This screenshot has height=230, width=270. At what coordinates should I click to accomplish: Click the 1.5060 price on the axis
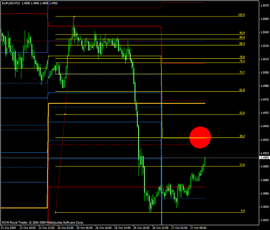[x=264, y=19]
